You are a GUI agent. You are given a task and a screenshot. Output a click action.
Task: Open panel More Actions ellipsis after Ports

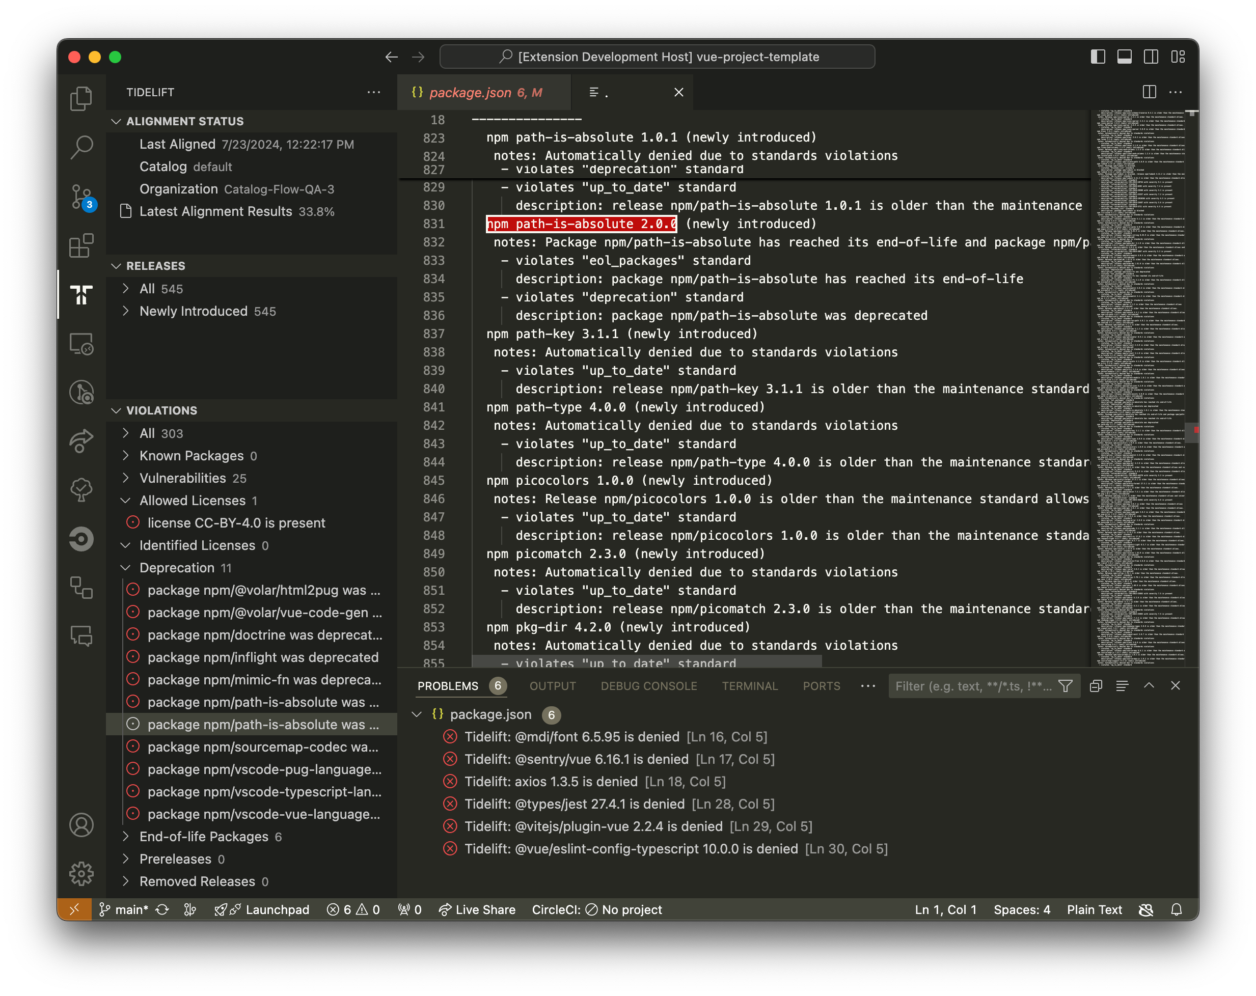click(x=868, y=685)
